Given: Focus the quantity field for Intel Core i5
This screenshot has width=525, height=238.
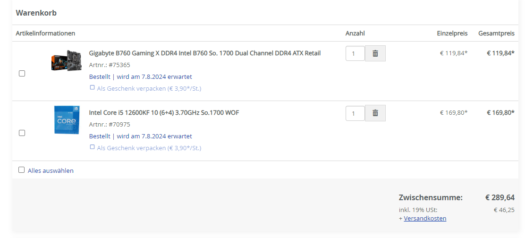Looking at the screenshot, I should click(x=355, y=113).
